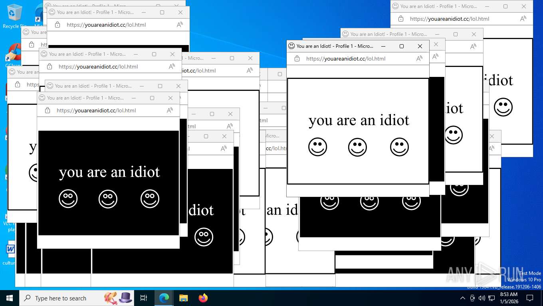Click the right smiley on the active window's white page
543x306 pixels.
(x=399, y=147)
